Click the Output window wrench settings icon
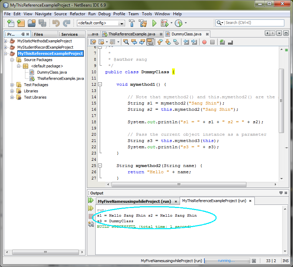Screen dimensions: 293x267 pos(91,224)
